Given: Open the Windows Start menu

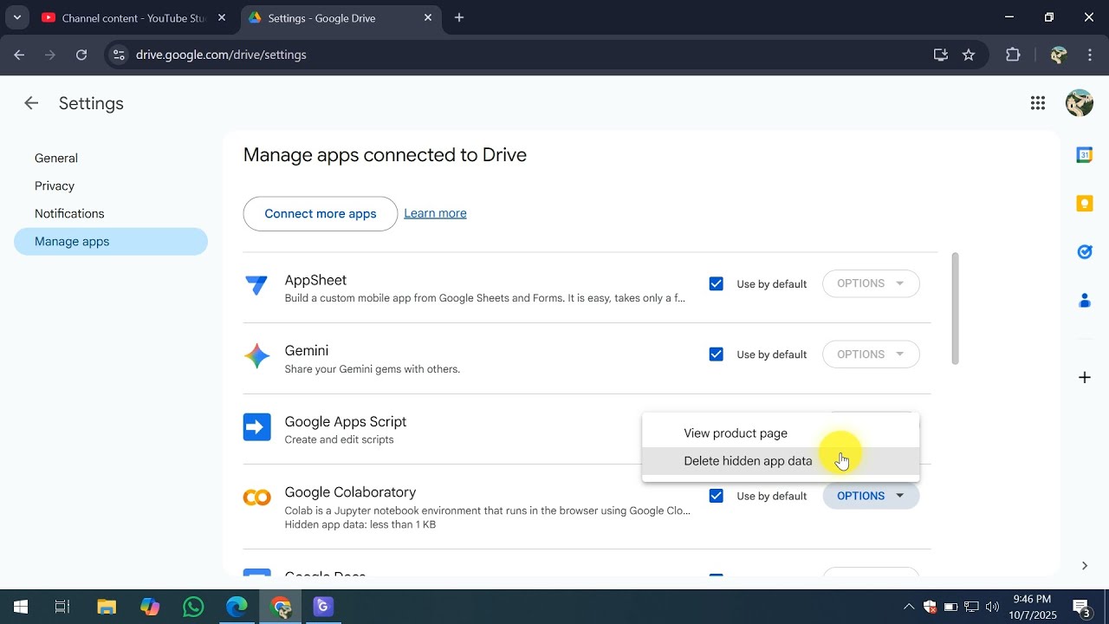Looking at the screenshot, I should click(21, 607).
